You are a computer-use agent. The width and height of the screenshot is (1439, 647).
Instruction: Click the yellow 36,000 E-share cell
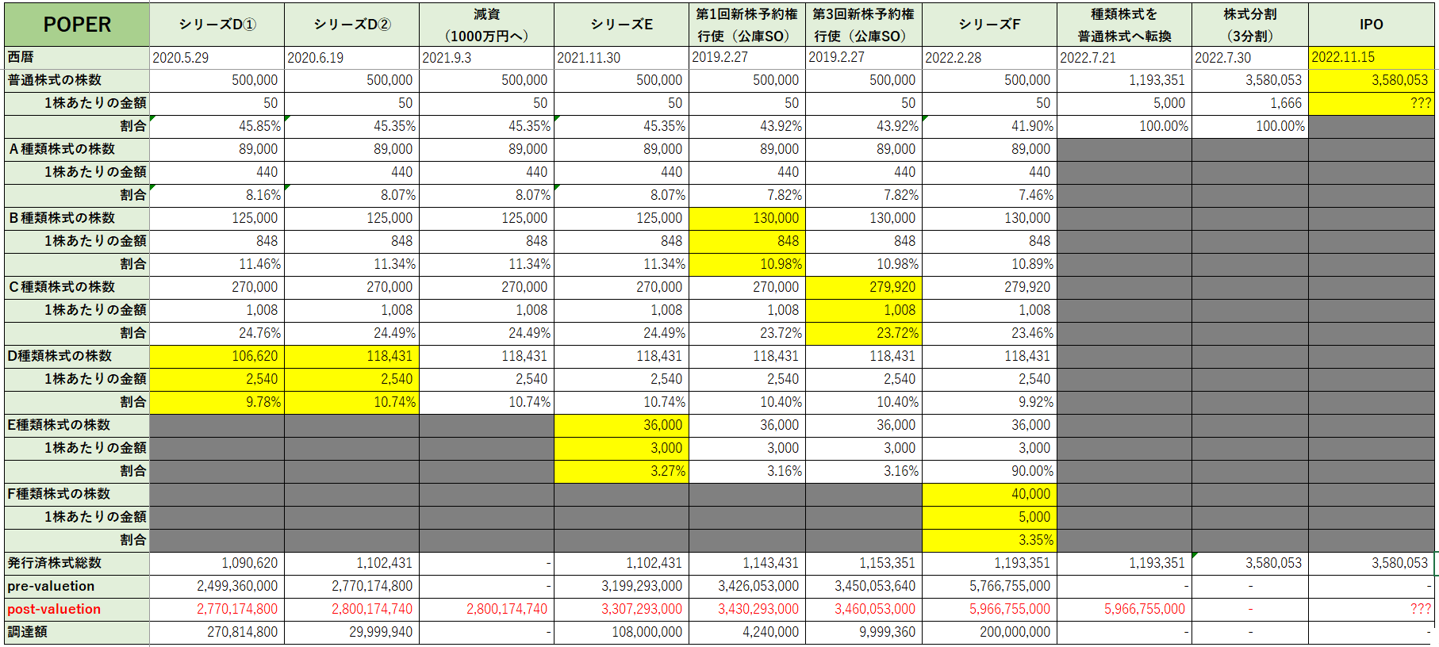[x=621, y=425]
